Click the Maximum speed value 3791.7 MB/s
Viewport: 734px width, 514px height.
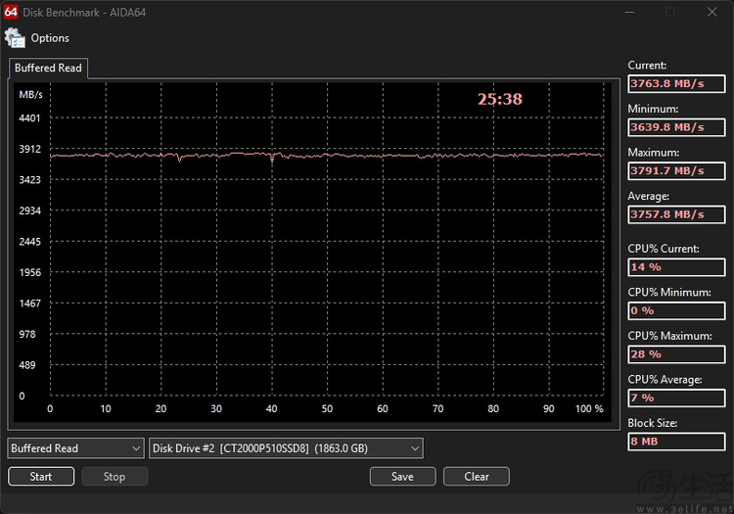tap(676, 171)
